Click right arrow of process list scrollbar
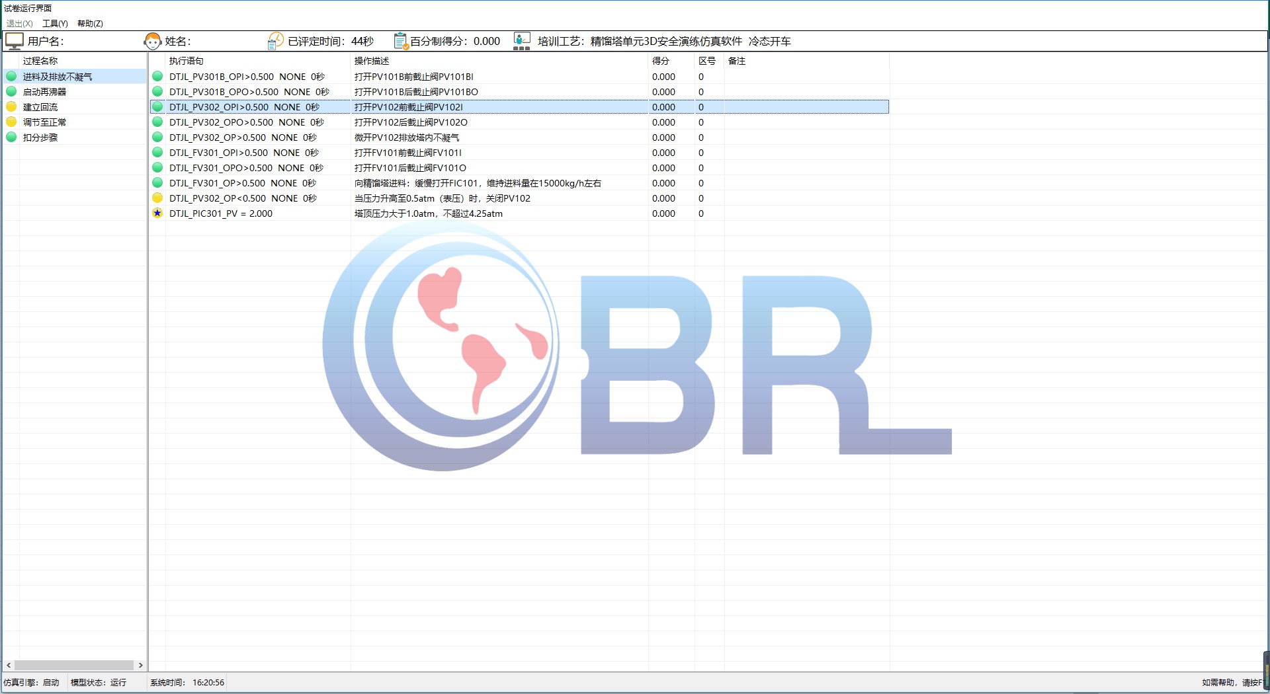 click(x=140, y=665)
